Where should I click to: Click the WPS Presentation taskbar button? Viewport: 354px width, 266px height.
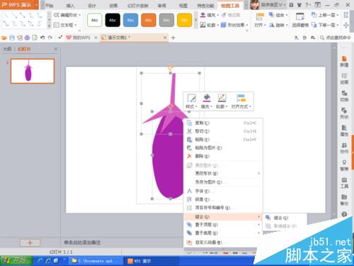coord(151,261)
